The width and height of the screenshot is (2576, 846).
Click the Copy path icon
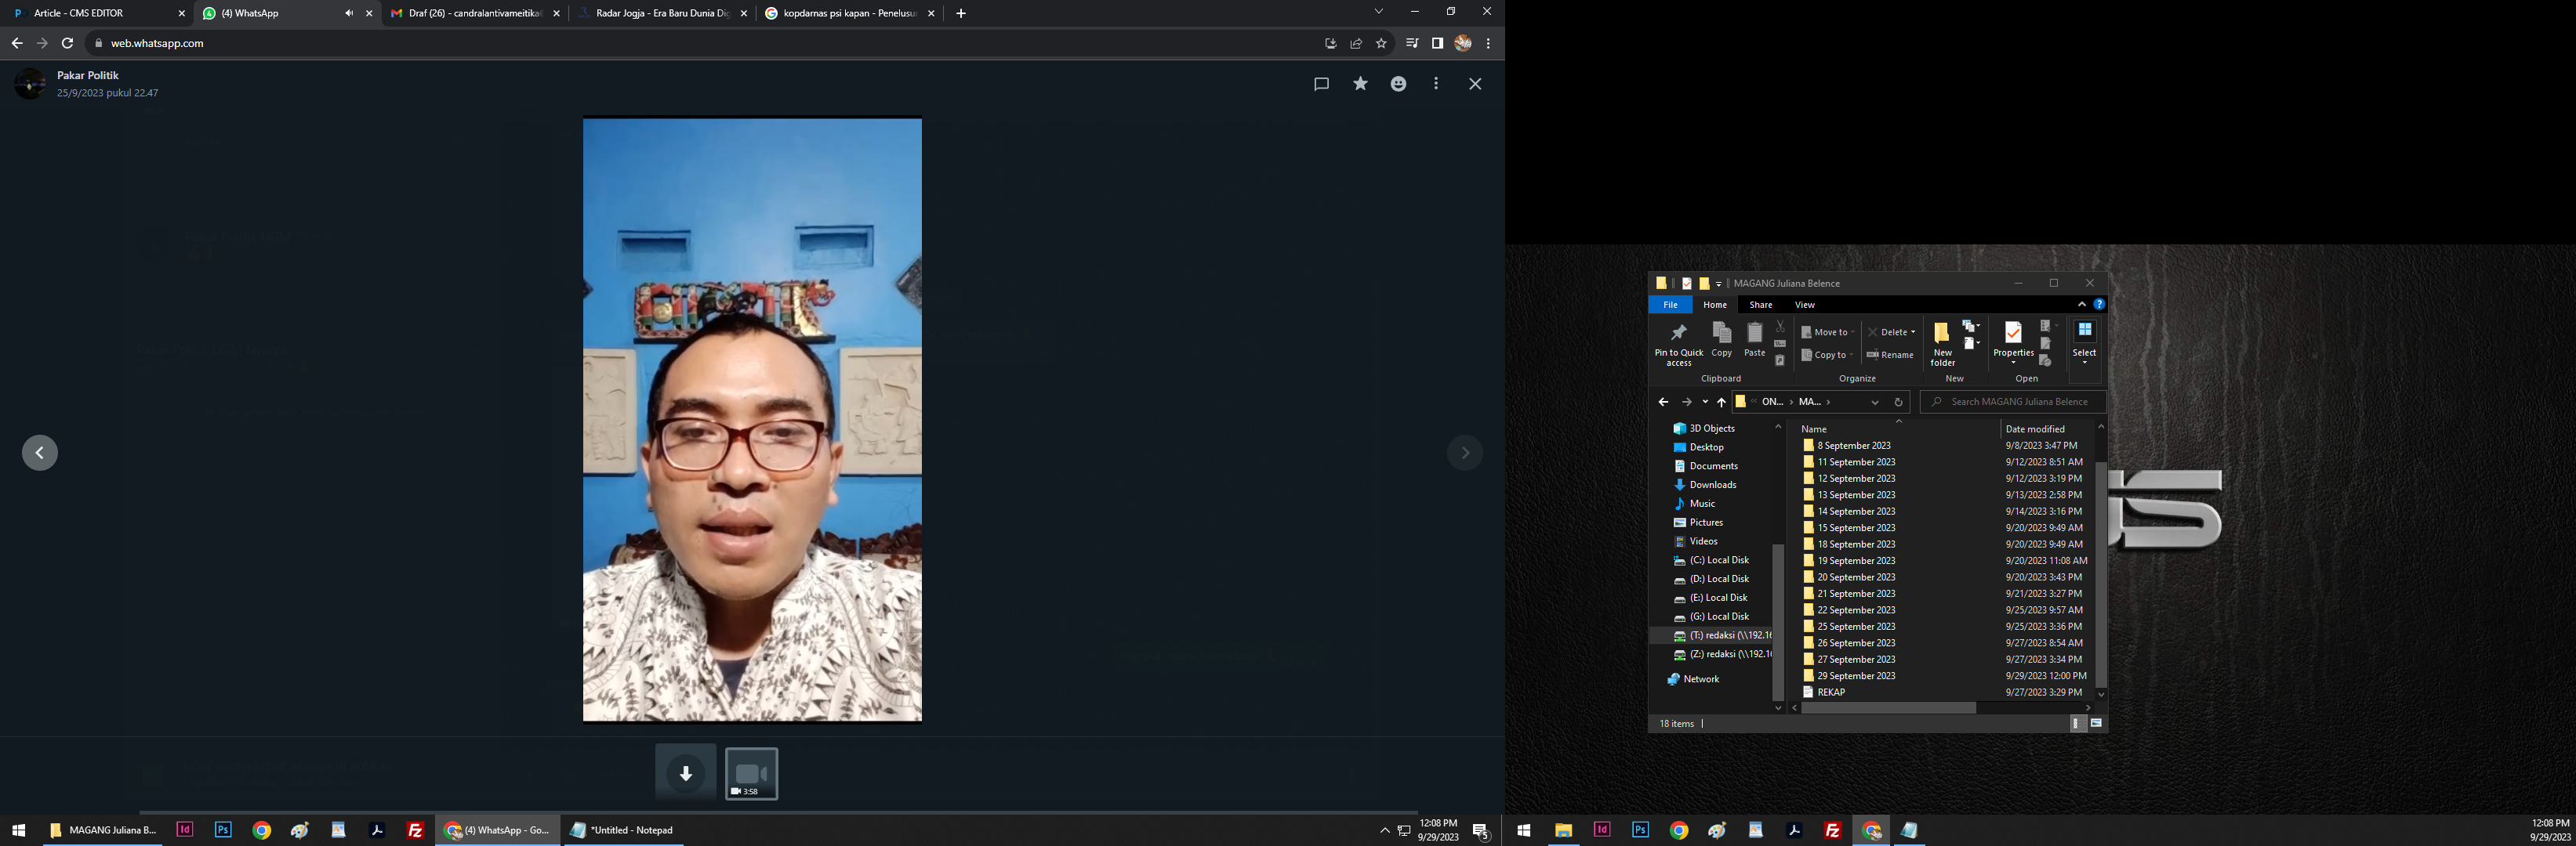pos(1780,344)
